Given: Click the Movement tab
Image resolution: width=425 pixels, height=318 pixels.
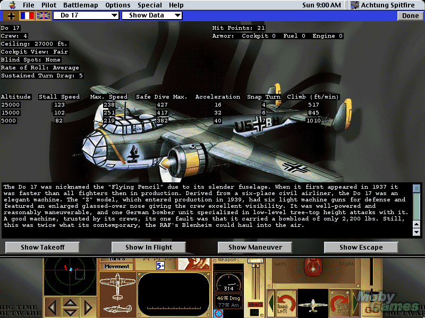Looking at the screenshot, I should [x=116, y=267].
